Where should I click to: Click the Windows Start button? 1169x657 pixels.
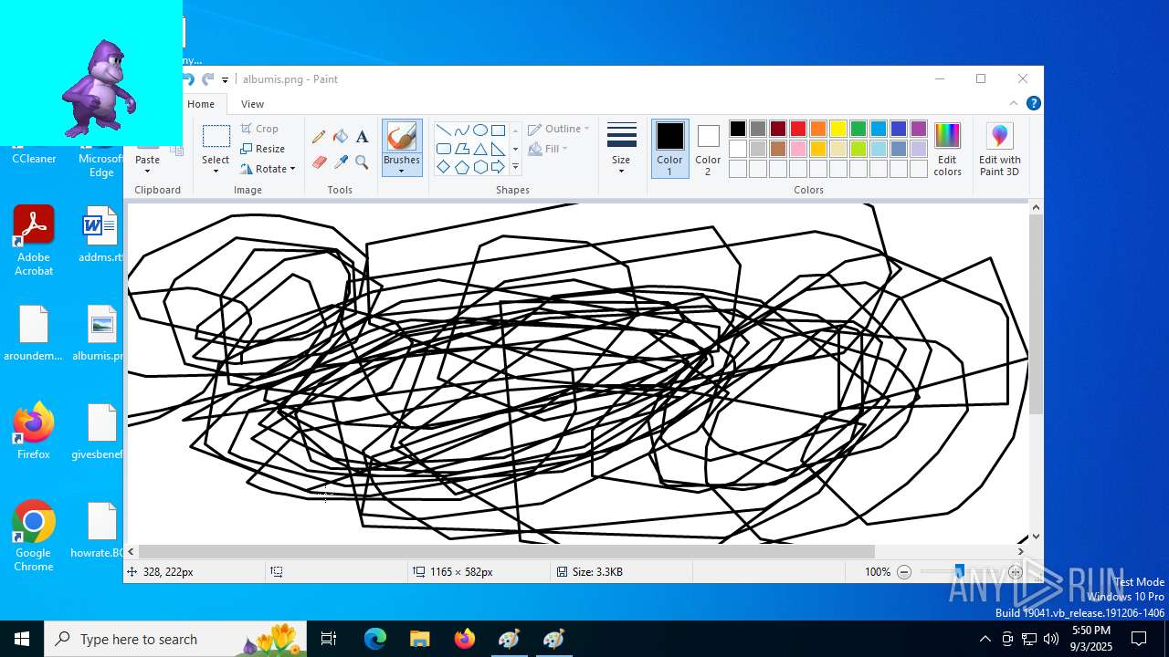coord(22,639)
